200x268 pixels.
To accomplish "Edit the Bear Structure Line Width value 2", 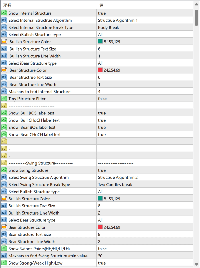I will [145, 241].
